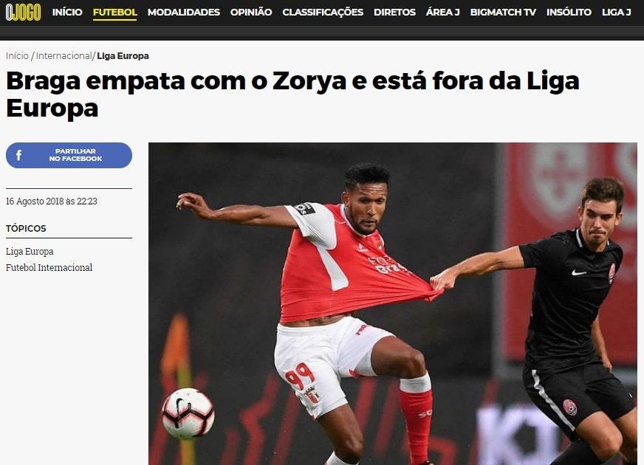Open the Diretos section
Viewport: 644px width, 465px height.
(394, 13)
